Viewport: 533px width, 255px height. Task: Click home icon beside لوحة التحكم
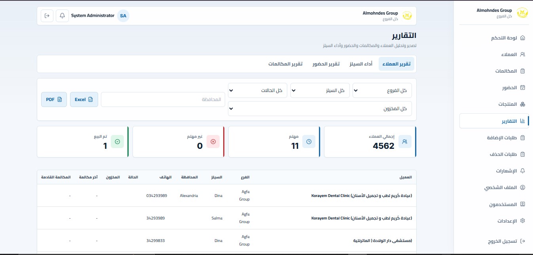tap(522, 38)
